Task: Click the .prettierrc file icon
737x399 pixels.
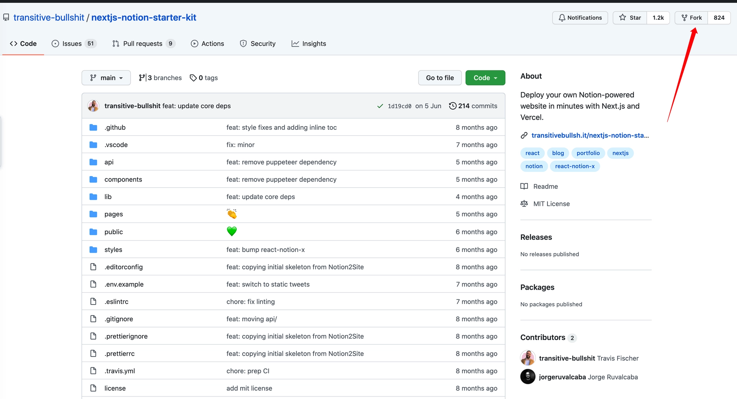Action: 93,353
